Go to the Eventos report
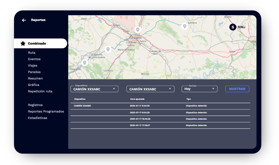 click(x=34, y=59)
